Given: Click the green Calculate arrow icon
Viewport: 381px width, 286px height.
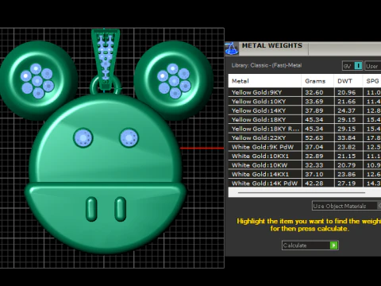Looking at the screenshot, I should click(x=334, y=245).
